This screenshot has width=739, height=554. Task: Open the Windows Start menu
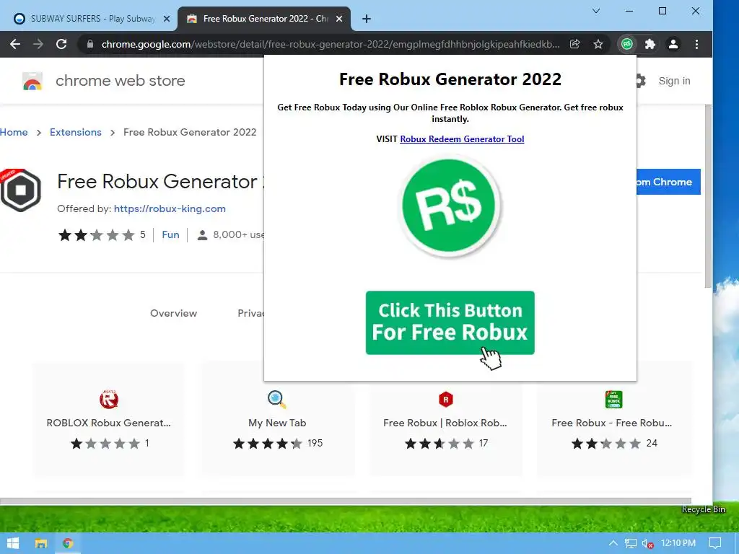point(13,543)
